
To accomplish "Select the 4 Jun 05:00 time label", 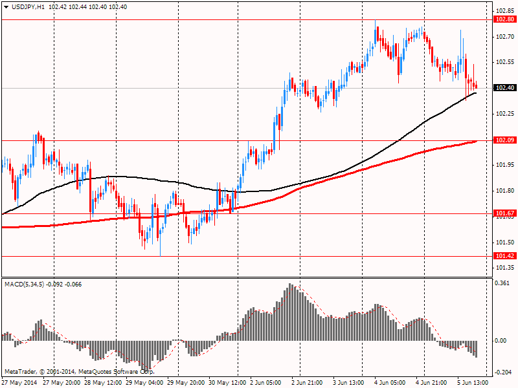I will pos(390,383).
